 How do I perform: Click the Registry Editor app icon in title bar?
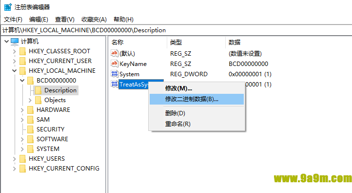(8, 7)
